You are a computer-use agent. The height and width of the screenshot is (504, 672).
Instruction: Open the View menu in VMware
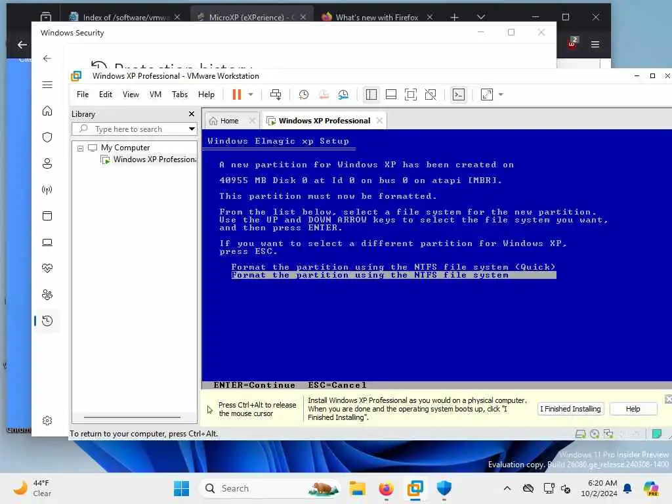click(x=131, y=94)
